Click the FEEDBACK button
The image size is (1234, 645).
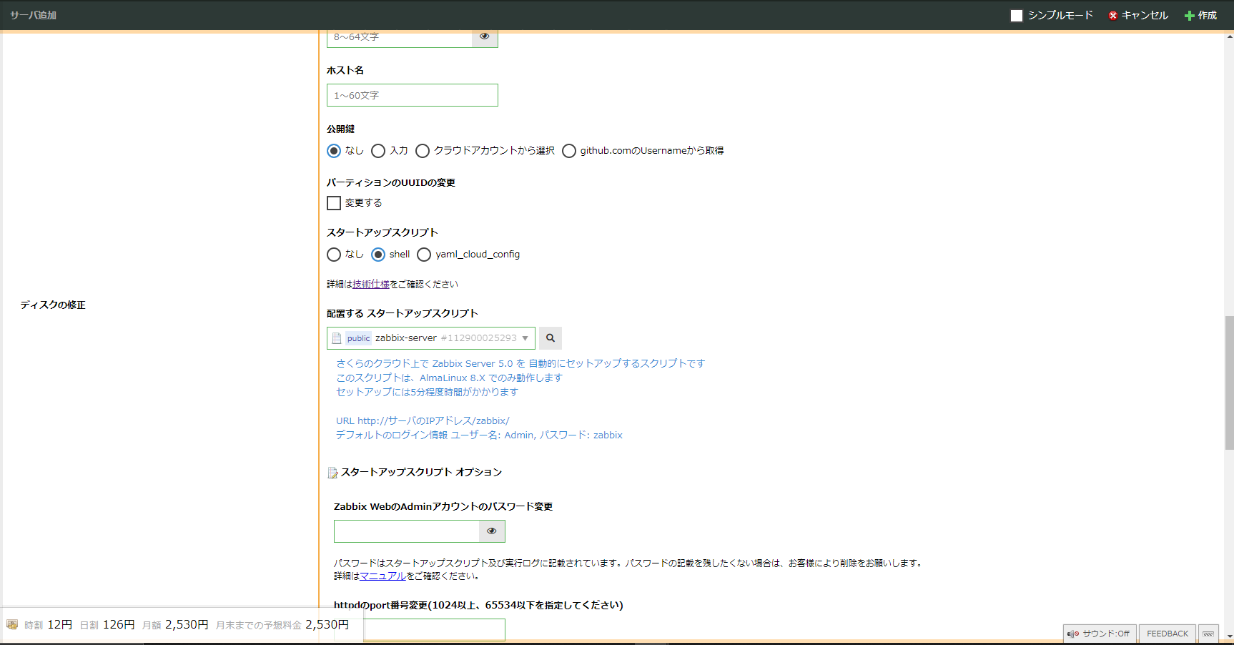(x=1168, y=634)
